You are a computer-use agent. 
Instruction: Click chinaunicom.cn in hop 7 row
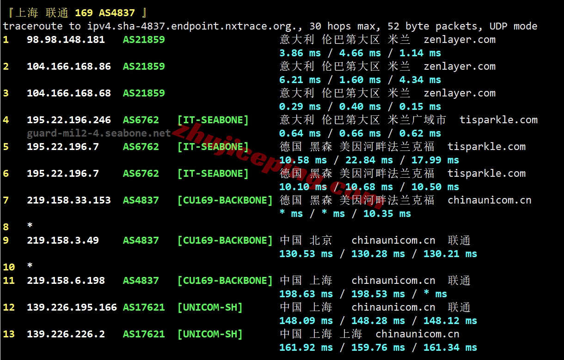coord(490,200)
